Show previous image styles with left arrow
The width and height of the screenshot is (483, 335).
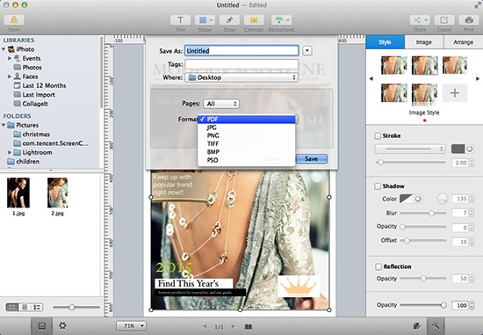[x=371, y=78]
